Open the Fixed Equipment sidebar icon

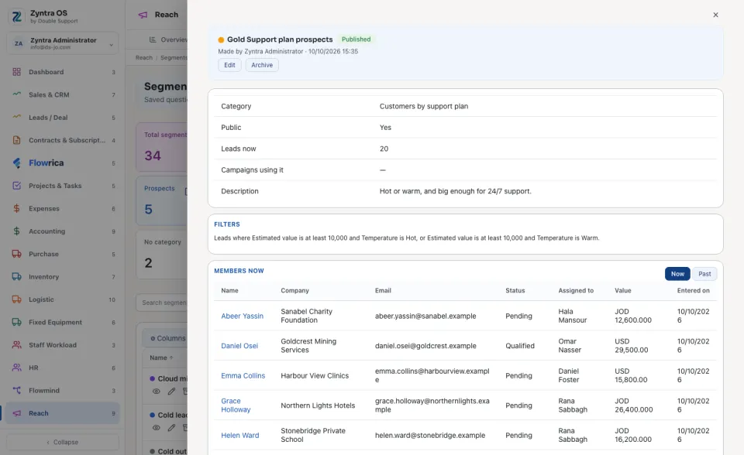(16, 322)
